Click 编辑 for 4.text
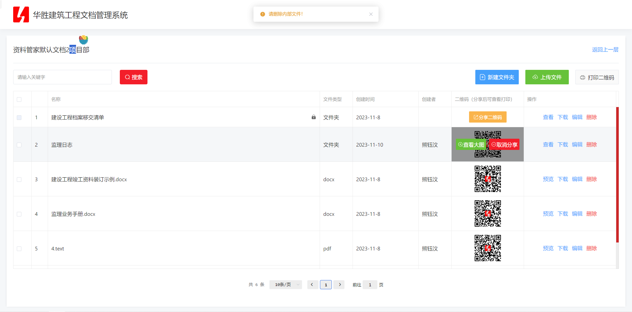This screenshot has width=632, height=312. pos(577,248)
